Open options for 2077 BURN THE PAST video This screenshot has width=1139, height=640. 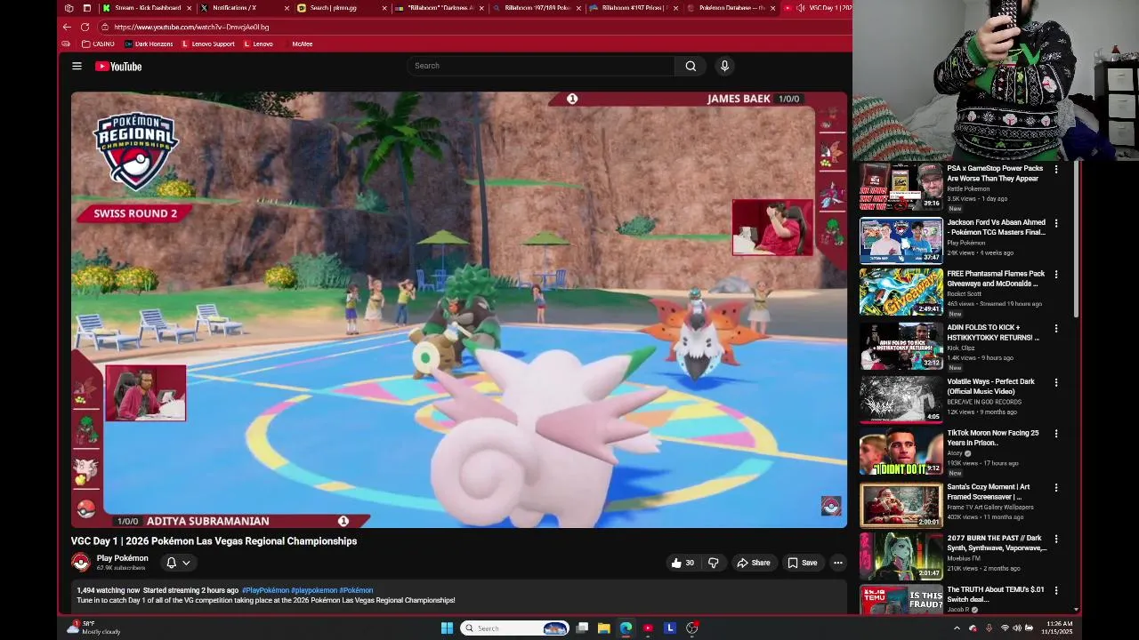[1056, 539]
